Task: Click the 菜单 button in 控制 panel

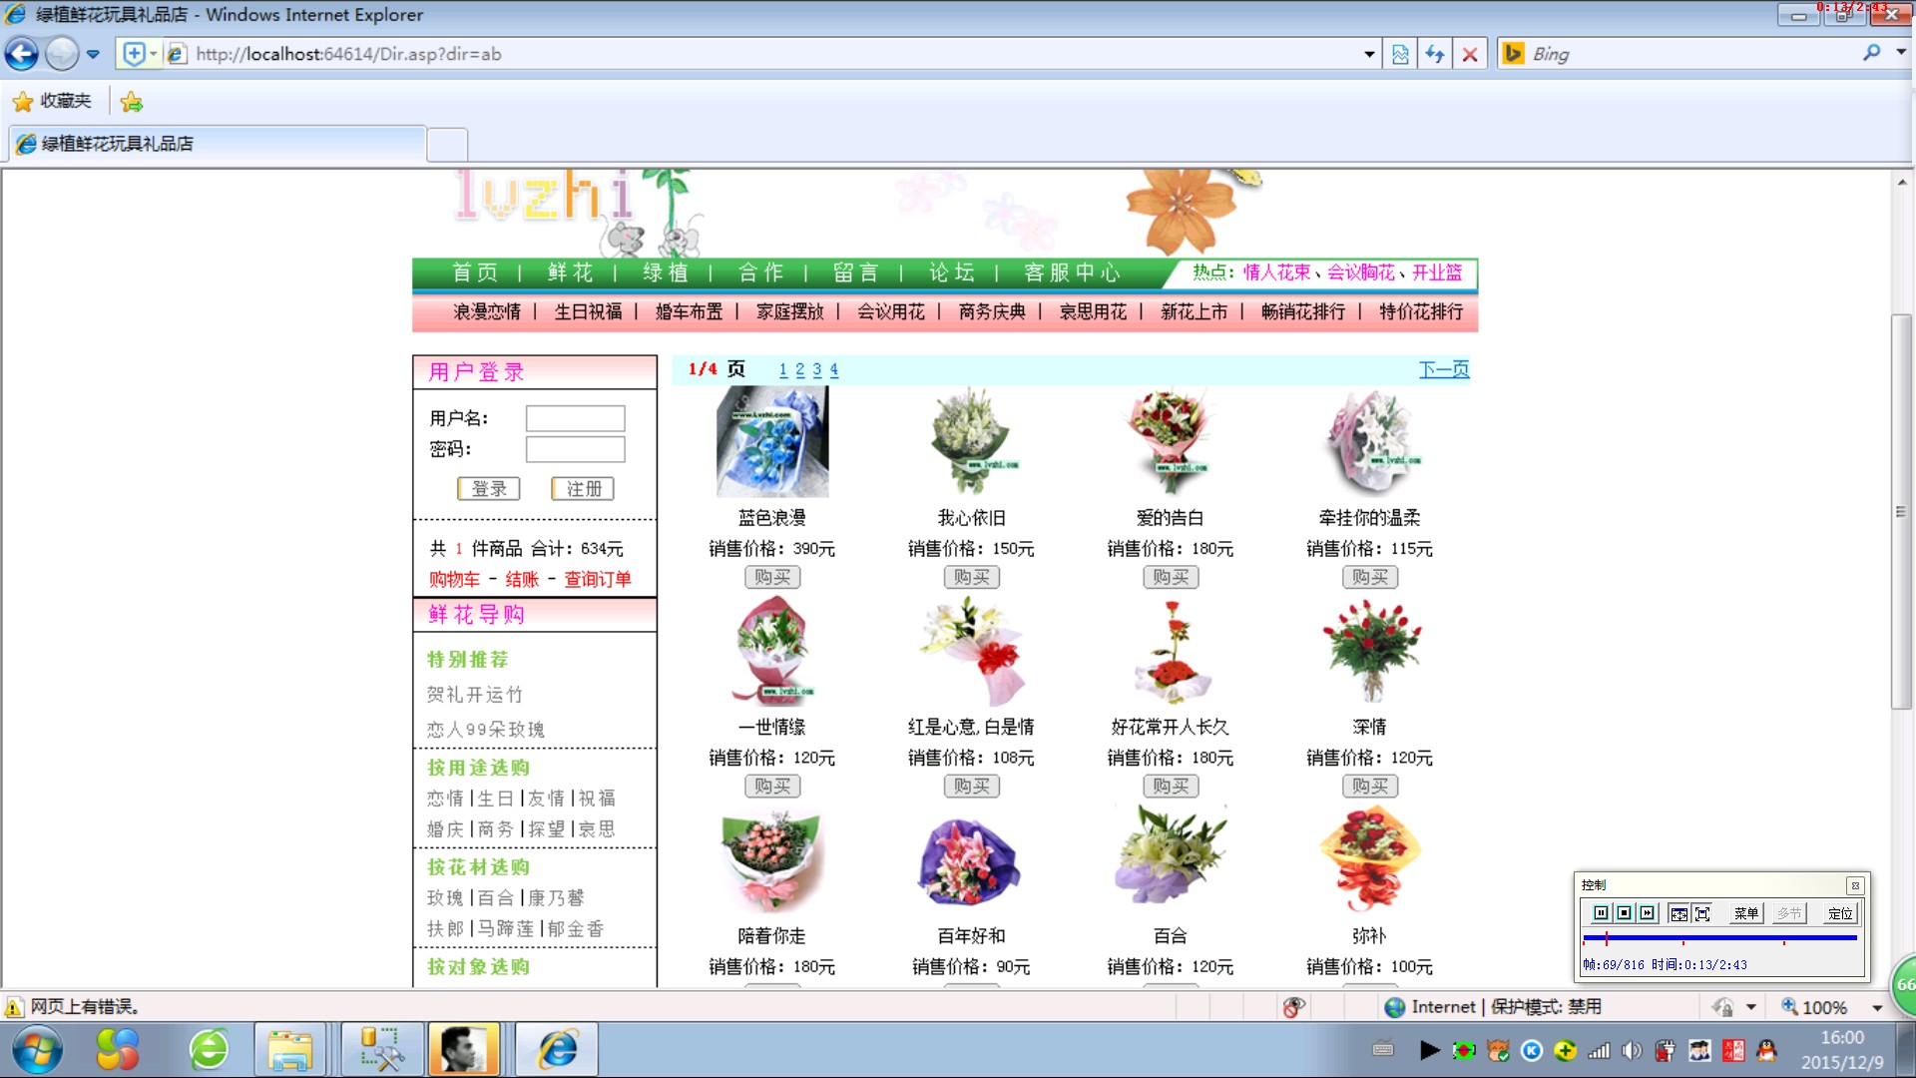Action: 1745,913
